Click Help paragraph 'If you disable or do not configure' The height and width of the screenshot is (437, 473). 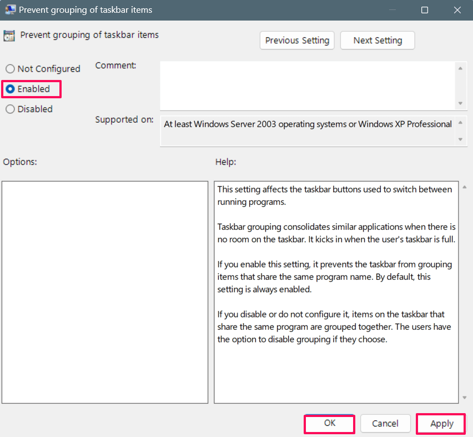tap(334, 327)
